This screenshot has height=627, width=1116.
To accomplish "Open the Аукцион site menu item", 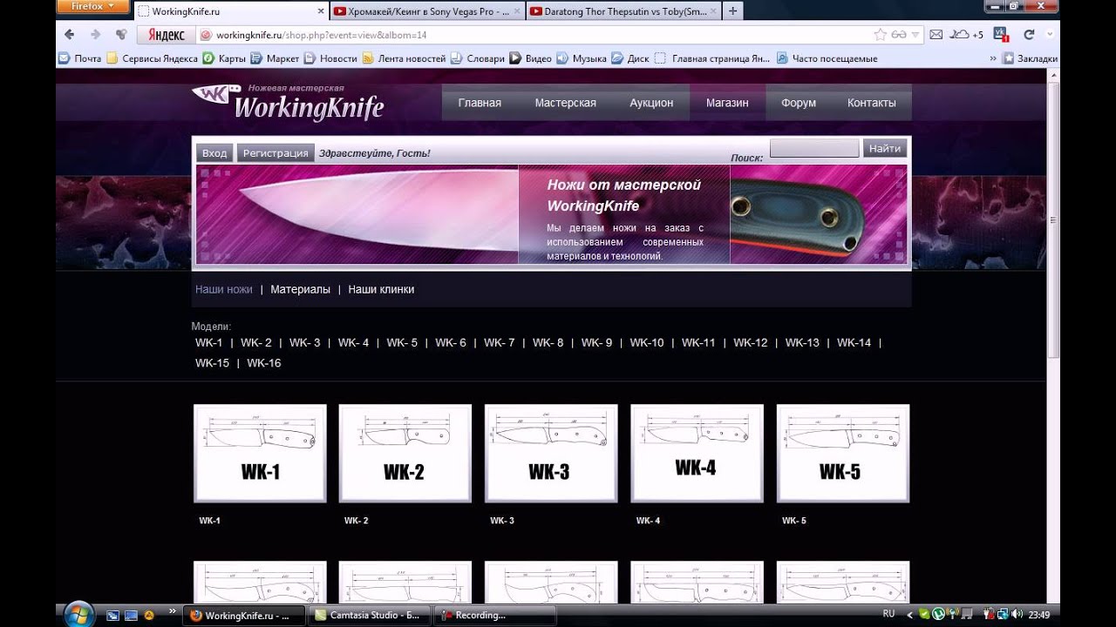I will coord(651,103).
